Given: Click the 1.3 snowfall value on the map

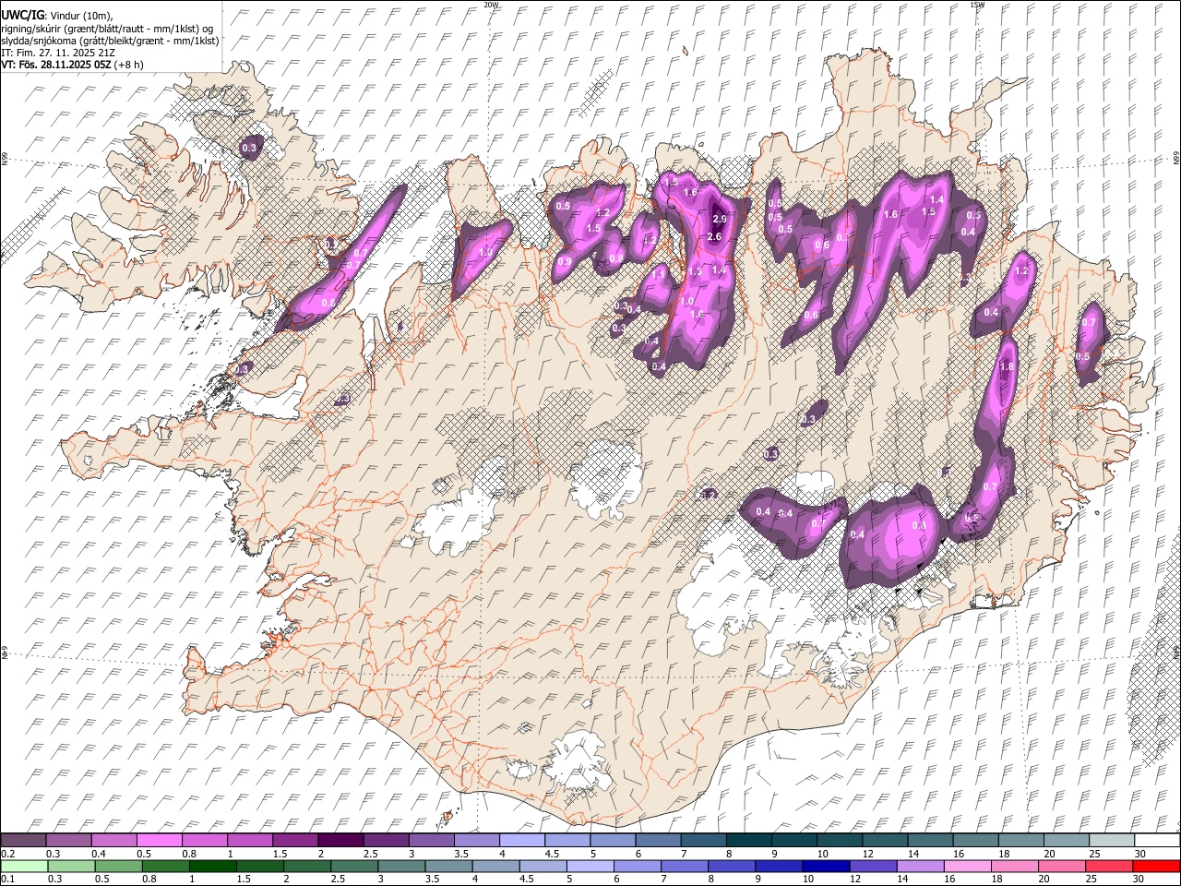Looking at the screenshot, I should [x=695, y=272].
